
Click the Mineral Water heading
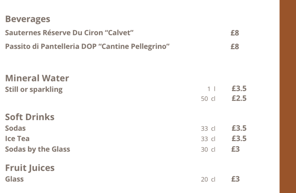(37, 78)
